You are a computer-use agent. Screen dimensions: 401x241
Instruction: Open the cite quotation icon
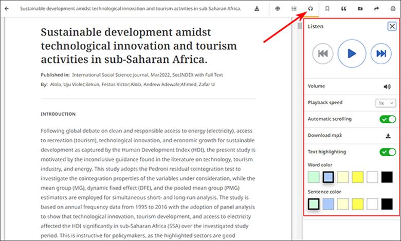point(343,9)
